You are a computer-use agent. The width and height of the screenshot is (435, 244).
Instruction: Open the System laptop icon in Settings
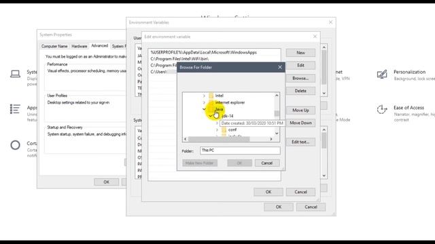click(15, 74)
